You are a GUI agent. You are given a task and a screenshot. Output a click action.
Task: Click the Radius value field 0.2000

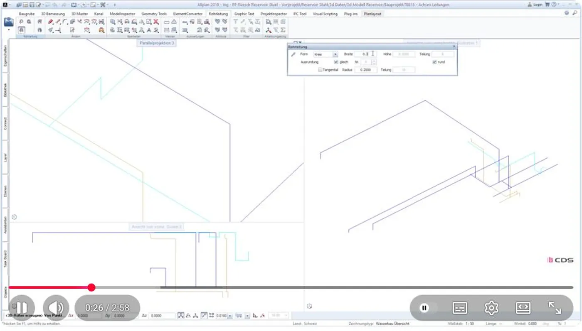[366, 70]
